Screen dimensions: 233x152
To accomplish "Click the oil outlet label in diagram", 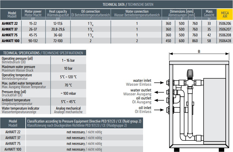I will tap(144, 98).
